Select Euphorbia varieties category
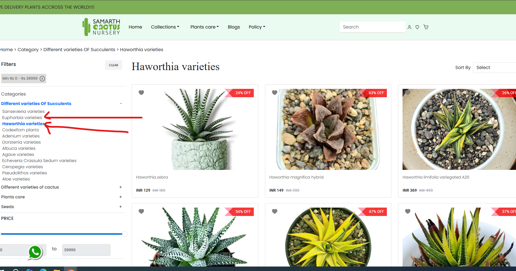This screenshot has width=516, height=271. click(x=22, y=118)
